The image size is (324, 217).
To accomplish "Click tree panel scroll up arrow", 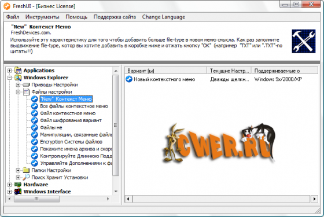I will (116, 71).
